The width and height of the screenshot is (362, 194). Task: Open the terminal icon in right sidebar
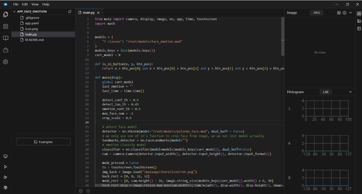[x=359, y=29]
